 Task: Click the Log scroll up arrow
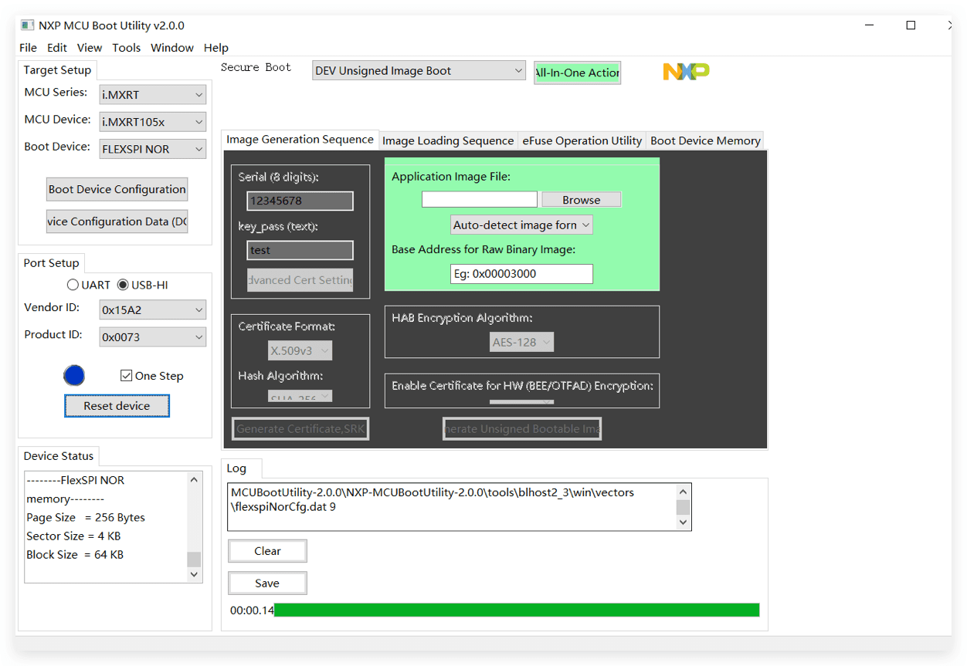(683, 492)
